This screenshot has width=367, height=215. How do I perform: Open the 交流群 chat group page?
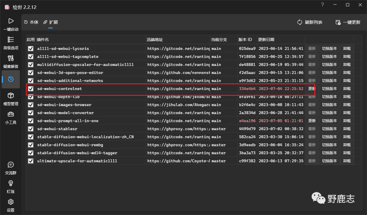11,168
